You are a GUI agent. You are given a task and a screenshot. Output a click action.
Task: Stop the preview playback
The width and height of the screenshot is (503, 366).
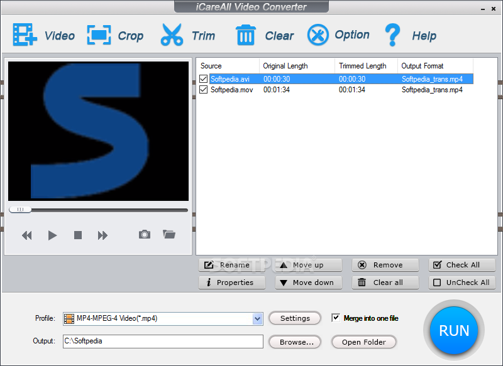[x=77, y=235]
